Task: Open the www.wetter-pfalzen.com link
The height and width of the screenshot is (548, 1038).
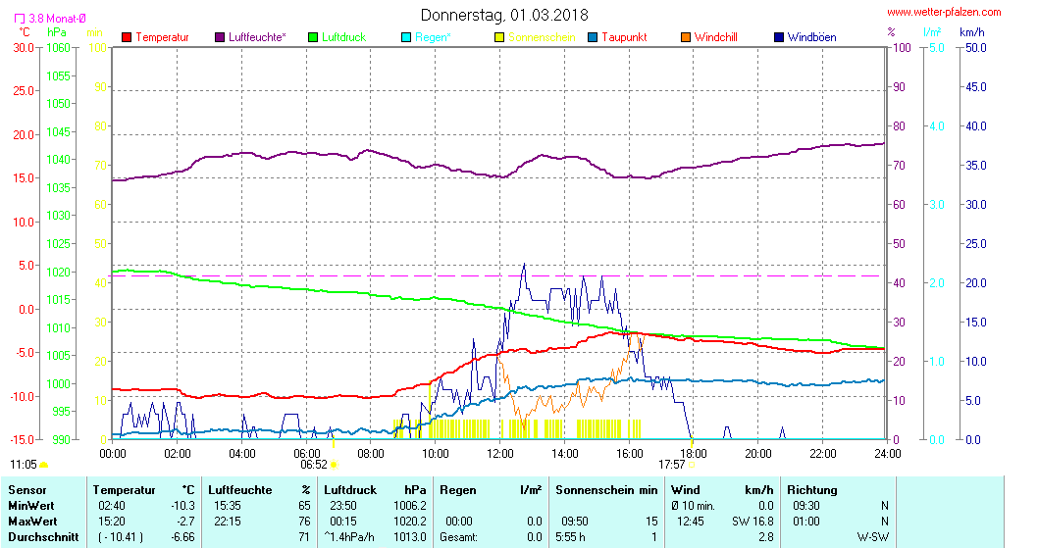Action: click(944, 12)
